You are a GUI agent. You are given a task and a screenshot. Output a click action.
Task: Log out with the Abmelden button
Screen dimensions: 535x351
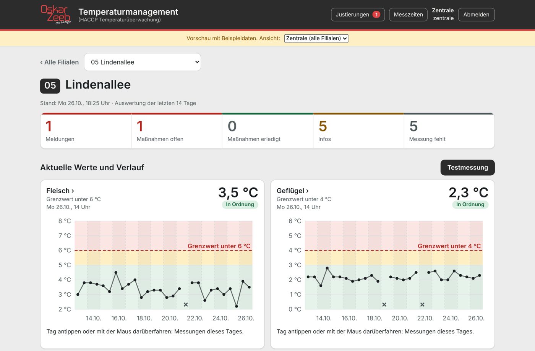[476, 15]
